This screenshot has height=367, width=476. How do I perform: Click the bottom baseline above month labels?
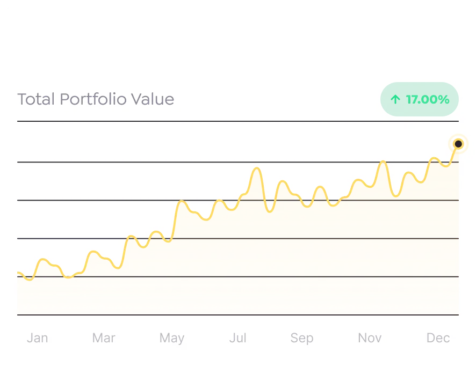237,315
